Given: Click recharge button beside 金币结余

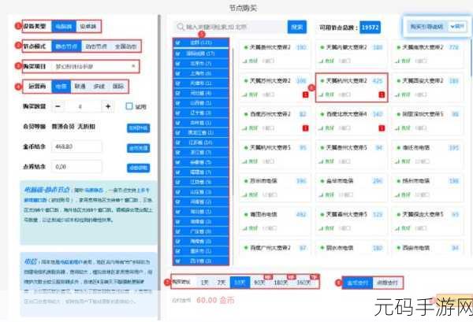Looking at the screenshot, I should click(139, 148).
